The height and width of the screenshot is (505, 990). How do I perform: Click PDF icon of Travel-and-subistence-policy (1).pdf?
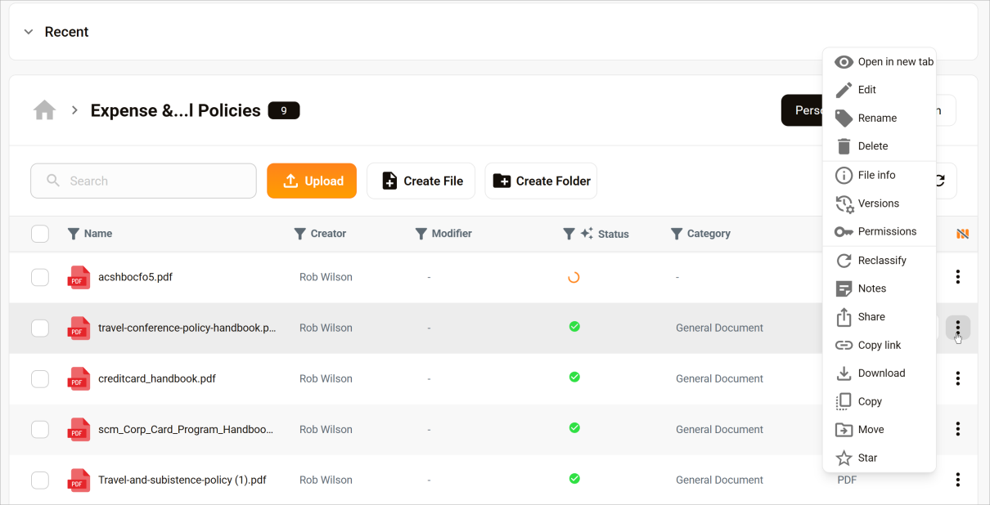[x=79, y=480]
